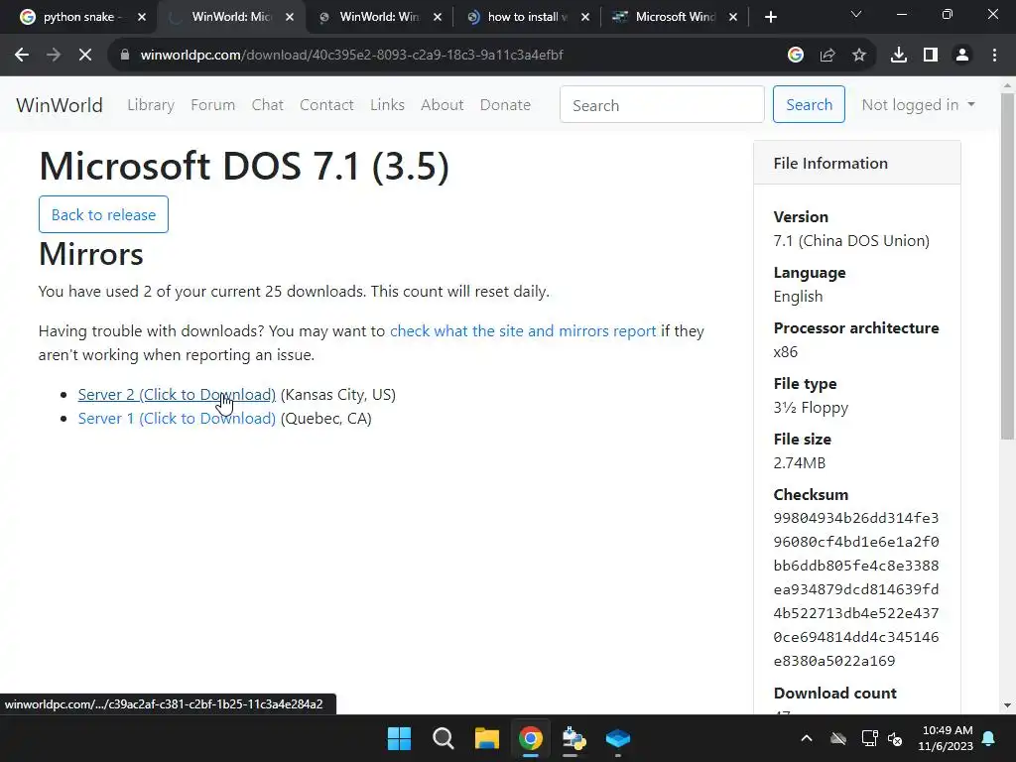The width and height of the screenshot is (1016, 762).
Task: Click the 3½ Floppy file type
Action: pos(811,408)
